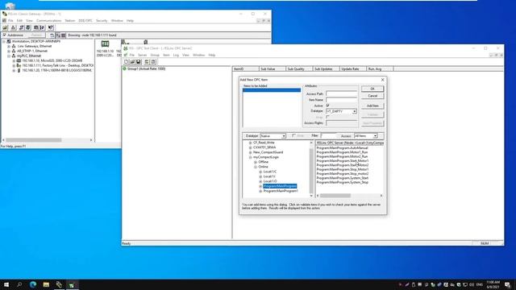Screen dimensions: 516x290
Task: Toggle Active checkbox in Attributes
Action: click(x=327, y=106)
